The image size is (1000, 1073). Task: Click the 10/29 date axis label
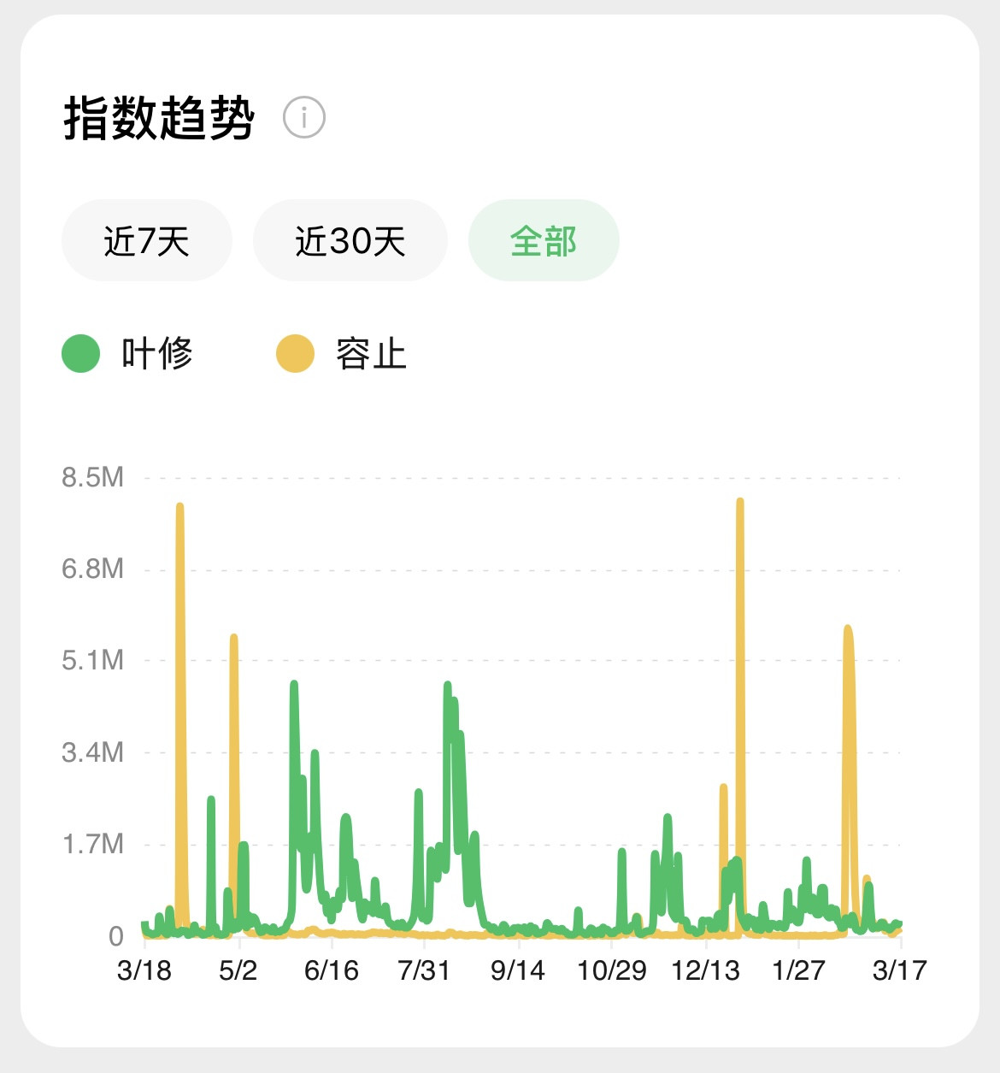(x=612, y=970)
